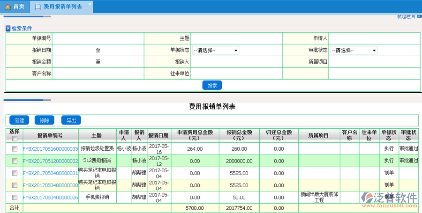Open reimbursement link FYBX2017051200000032

(50, 161)
